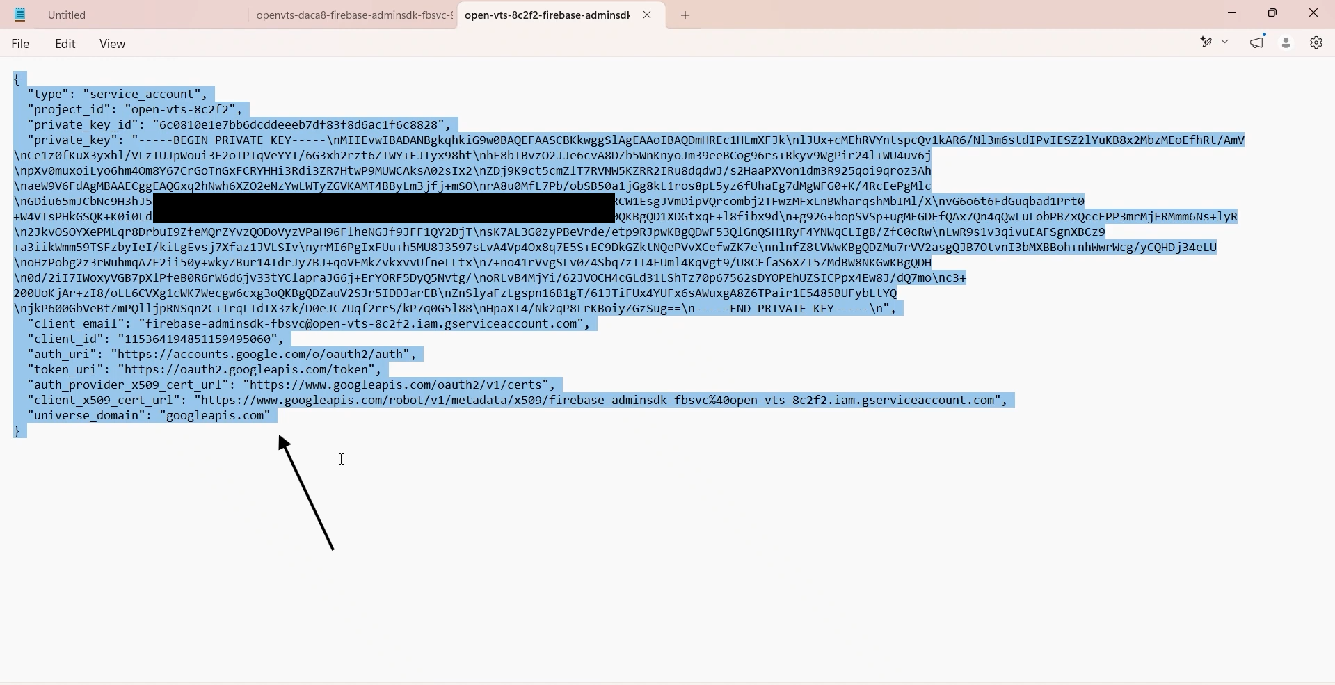Expand the rewrite dropdown chevron
The height and width of the screenshot is (685, 1335).
click(x=1226, y=42)
